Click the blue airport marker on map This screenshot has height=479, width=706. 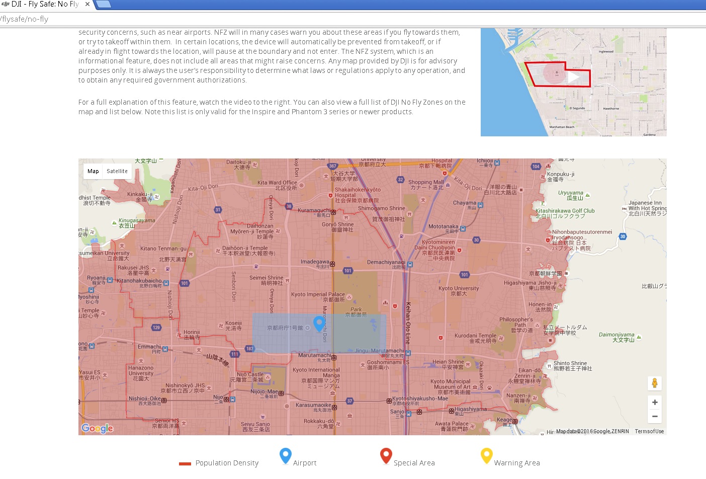click(319, 324)
